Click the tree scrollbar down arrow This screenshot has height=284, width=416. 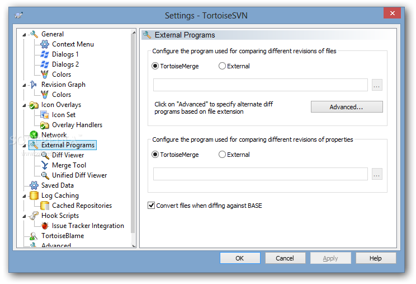pos(134,245)
